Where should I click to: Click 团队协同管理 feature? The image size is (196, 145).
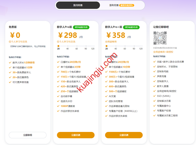coord(116,101)
